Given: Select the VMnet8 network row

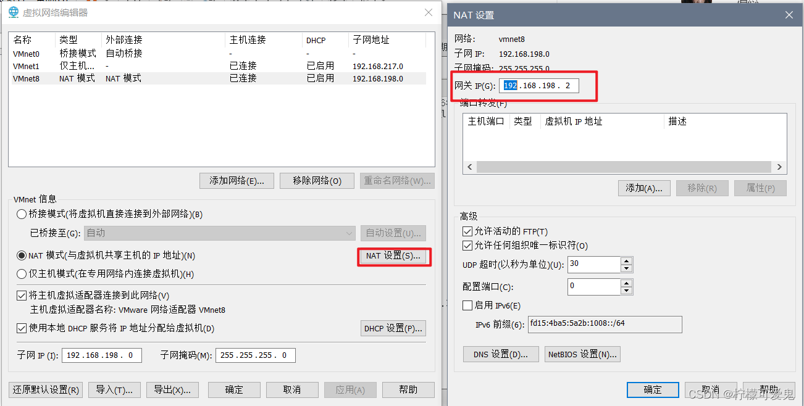Looking at the screenshot, I should point(218,78).
